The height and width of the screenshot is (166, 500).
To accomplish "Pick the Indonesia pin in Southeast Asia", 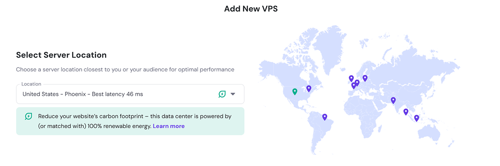I will tap(416, 118).
